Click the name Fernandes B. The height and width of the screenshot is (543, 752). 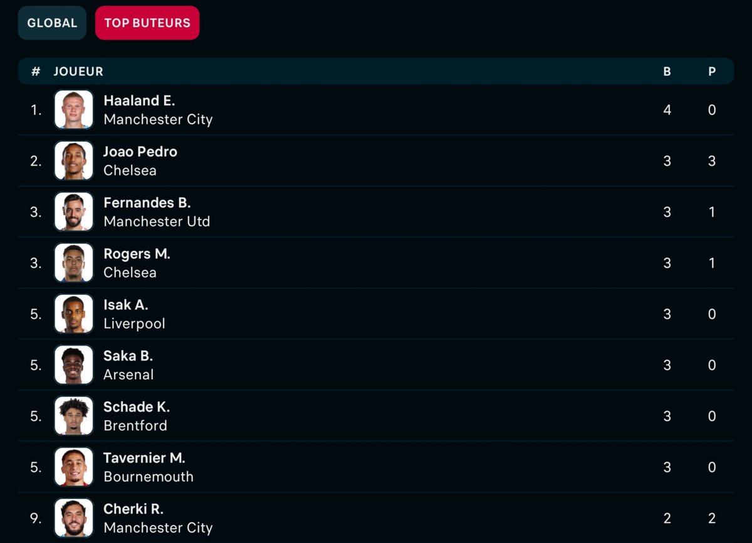[147, 203]
